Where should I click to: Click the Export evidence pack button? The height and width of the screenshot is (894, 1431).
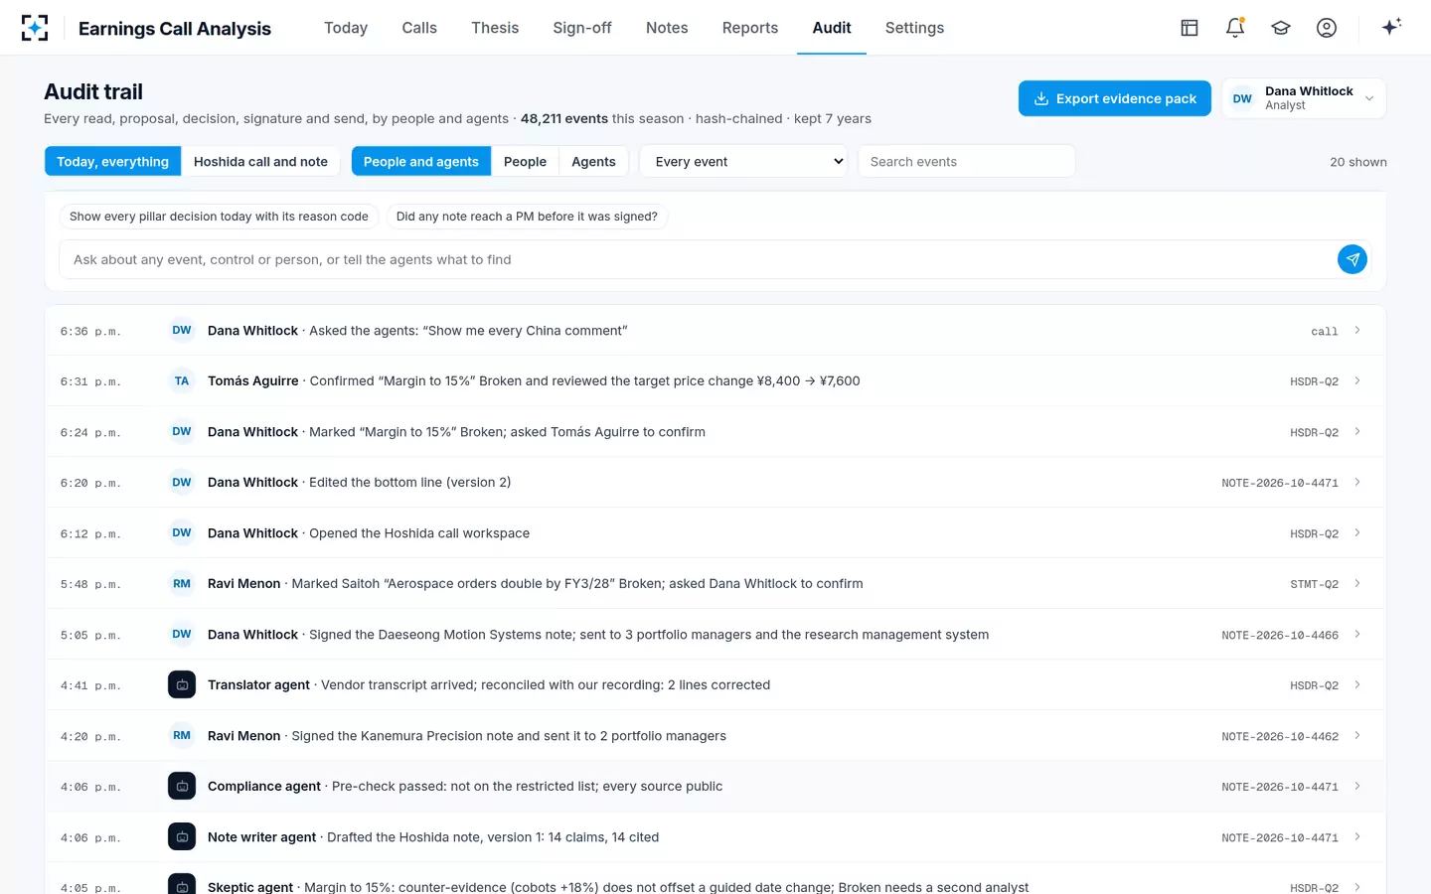tap(1115, 98)
